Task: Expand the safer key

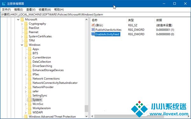Action: pos(26,91)
